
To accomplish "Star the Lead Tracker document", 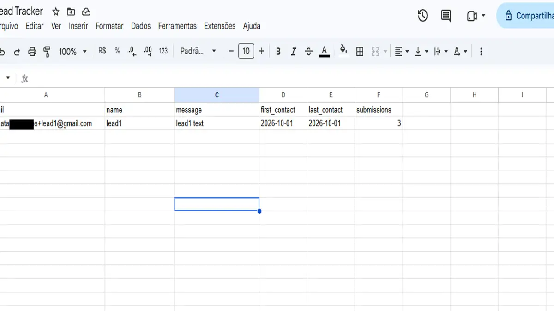I will click(56, 12).
